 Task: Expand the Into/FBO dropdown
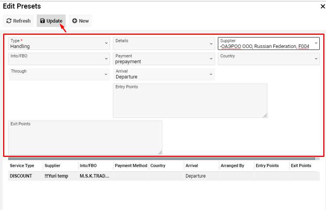coord(59,59)
